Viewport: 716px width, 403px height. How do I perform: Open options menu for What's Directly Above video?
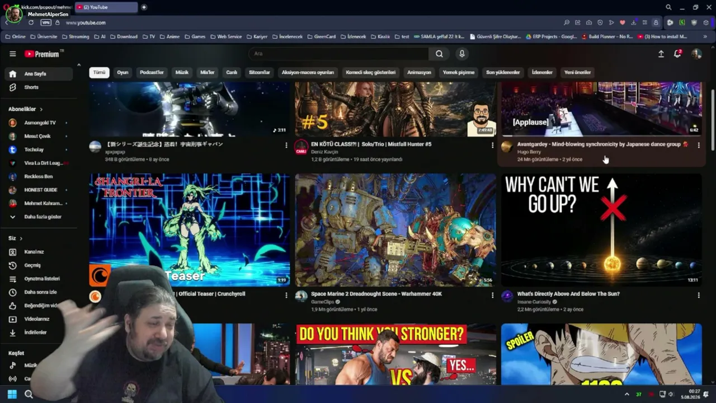(x=699, y=295)
